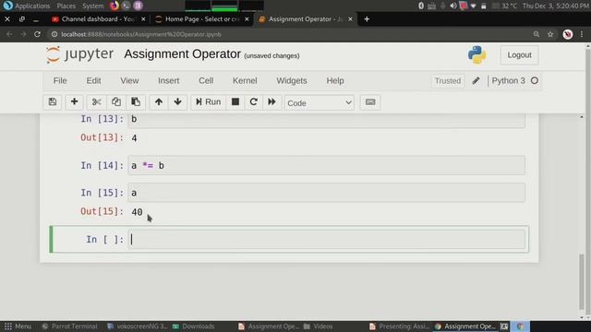The image size is (591, 332).
Task: Move selected cell down arrow
Action: coord(178,102)
